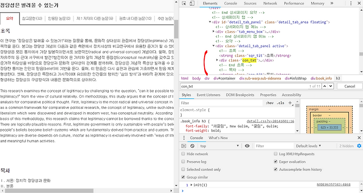
Task: Open console drawer three-dot menu
Action: tap(184, 138)
